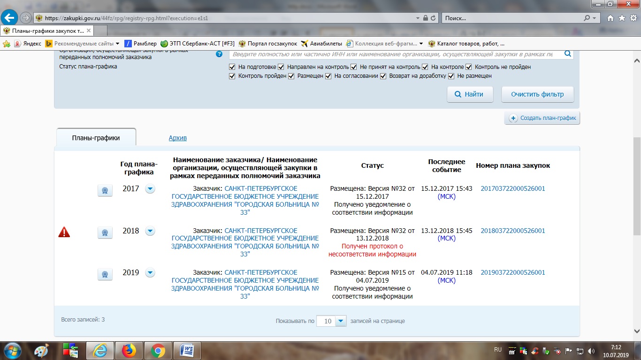Open plan number 201903722000526001
The height and width of the screenshot is (360, 641).
[513, 273]
